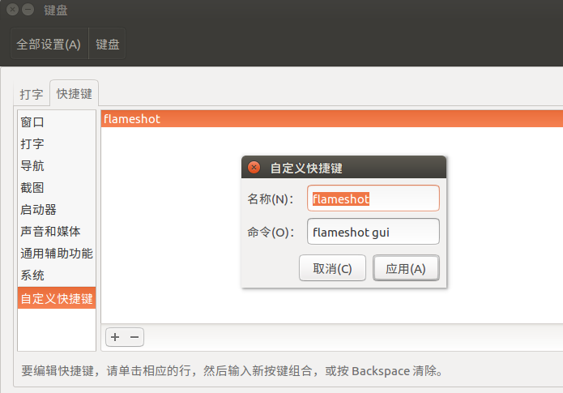Select the 启动器 shortcut category

(x=57, y=210)
